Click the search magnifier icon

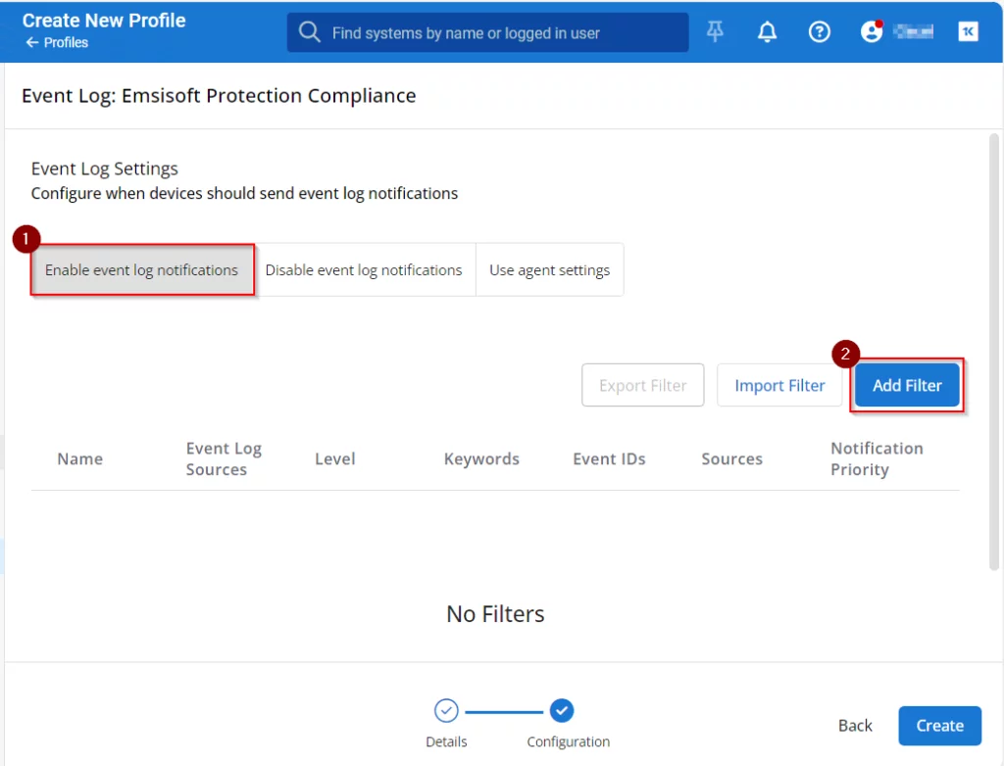click(x=310, y=32)
